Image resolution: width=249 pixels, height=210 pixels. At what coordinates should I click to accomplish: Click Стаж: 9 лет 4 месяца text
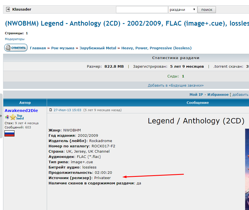coord(21,123)
